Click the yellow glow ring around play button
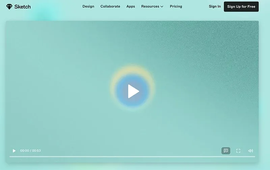 click(133, 69)
